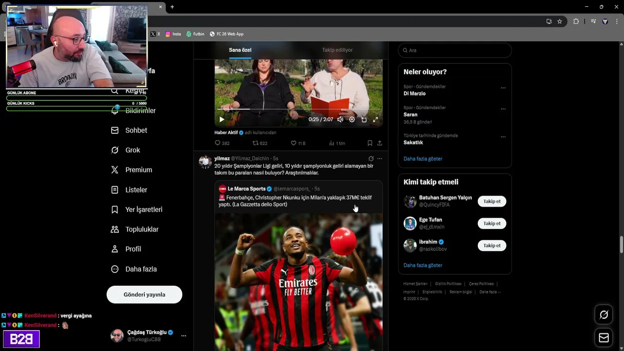The width and height of the screenshot is (624, 351).
Task: Open Sakatlık trending topic
Action: [x=413, y=142]
